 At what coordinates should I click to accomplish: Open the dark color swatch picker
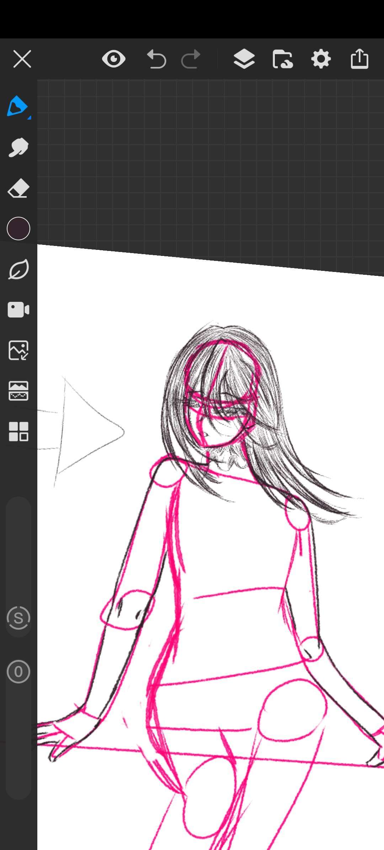pyautogui.click(x=18, y=229)
